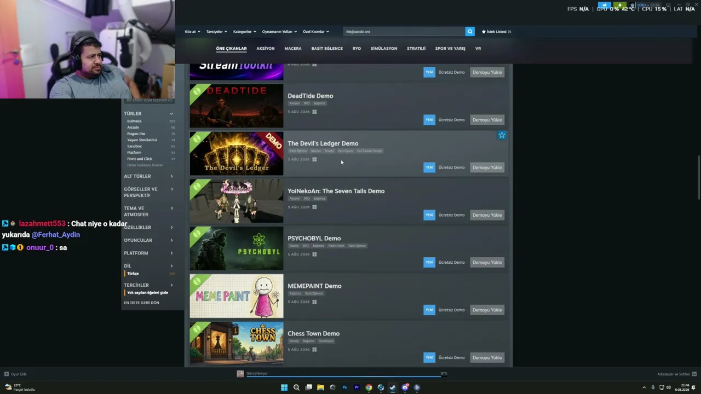
Task: Open the İstek Listesi wishlist star
Action: [484, 32]
